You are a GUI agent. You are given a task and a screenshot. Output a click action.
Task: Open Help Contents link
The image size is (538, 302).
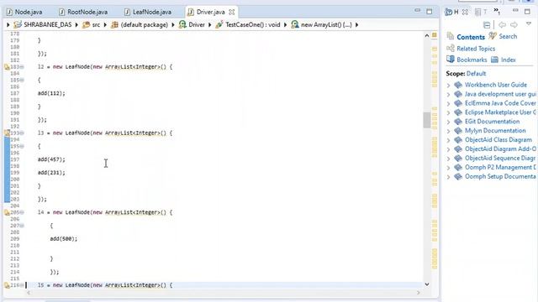click(x=471, y=37)
